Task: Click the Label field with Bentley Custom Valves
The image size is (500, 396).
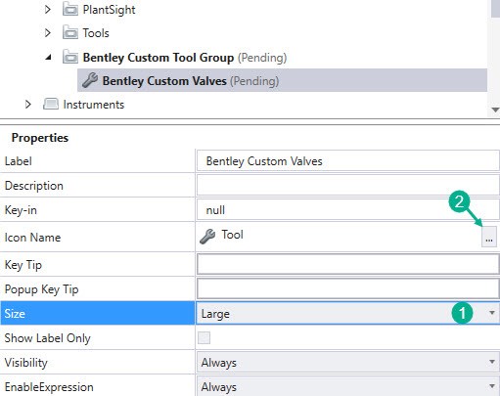Action: coord(347,161)
